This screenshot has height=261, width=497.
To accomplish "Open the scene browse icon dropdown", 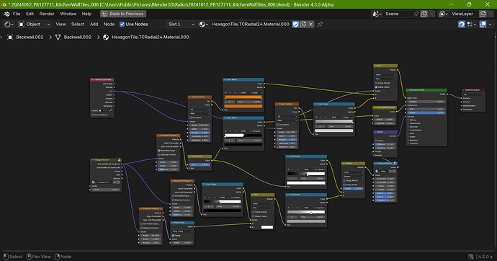I will coord(377,14).
